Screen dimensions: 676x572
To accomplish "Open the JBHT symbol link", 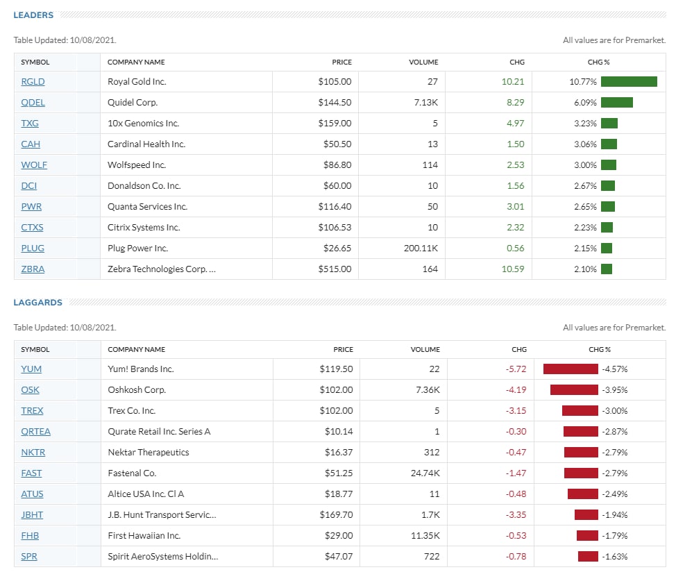I will pos(33,514).
